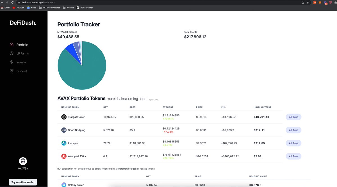The width and height of the screenshot is (337, 187).
Task: Click the -47.92% average cost change
Action: (168, 132)
